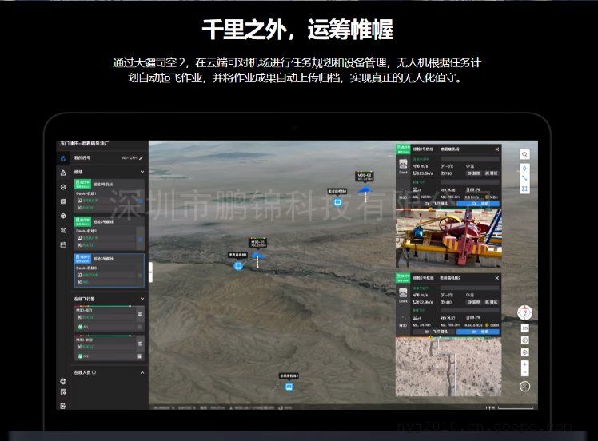Collapse the 在线飞行器 online aircraft section

(x=142, y=299)
